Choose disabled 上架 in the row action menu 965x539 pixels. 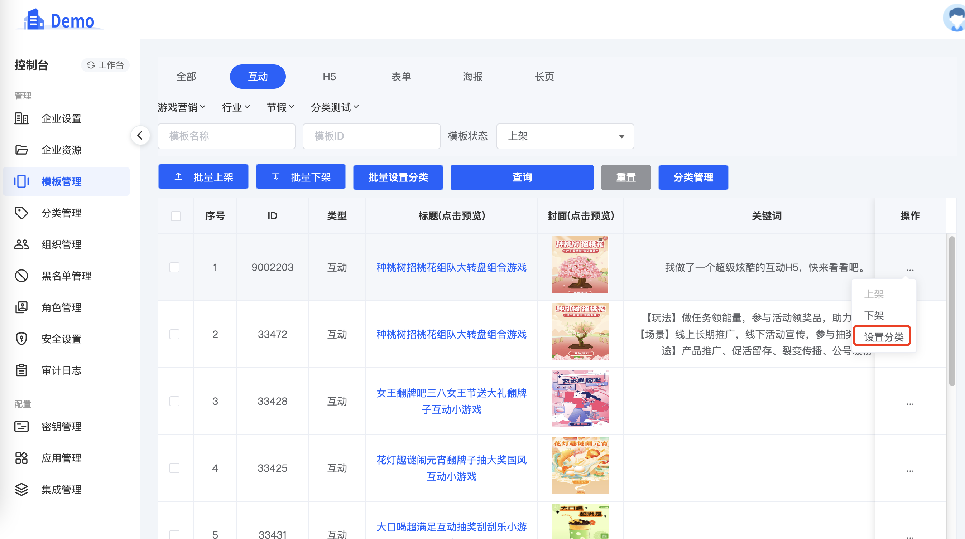[x=874, y=294]
